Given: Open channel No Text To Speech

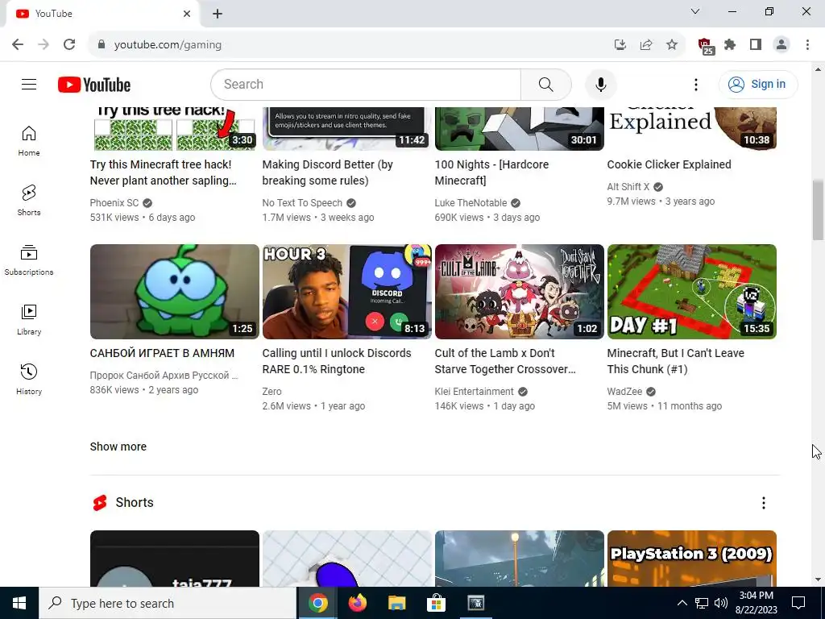Looking at the screenshot, I should [302, 202].
